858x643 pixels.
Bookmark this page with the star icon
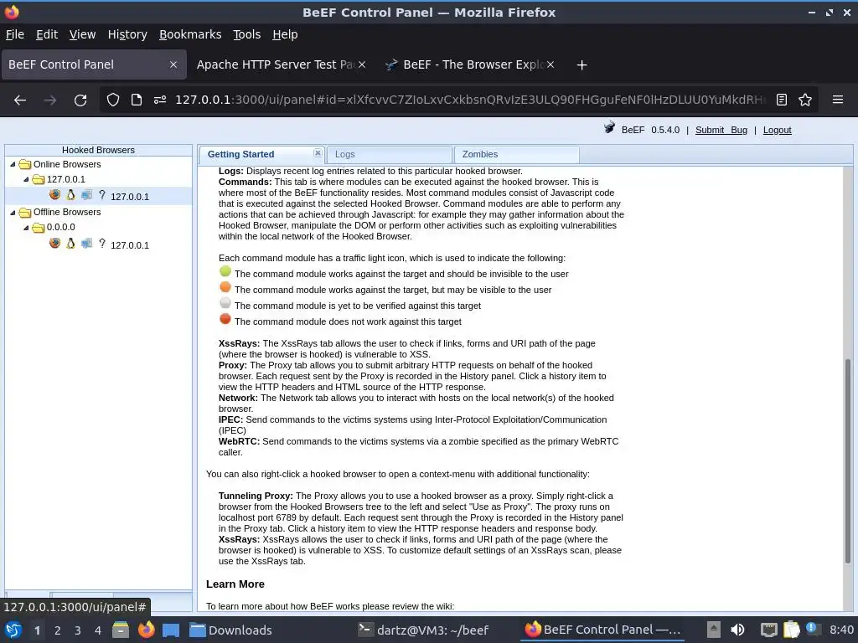[805, 100]
